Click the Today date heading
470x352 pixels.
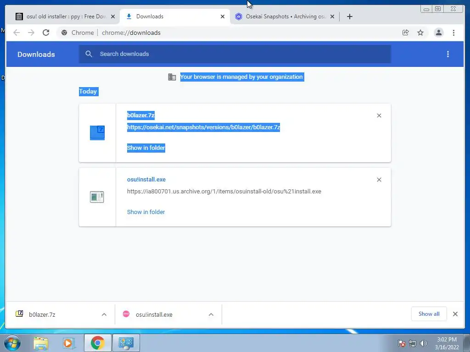point(88,91)
